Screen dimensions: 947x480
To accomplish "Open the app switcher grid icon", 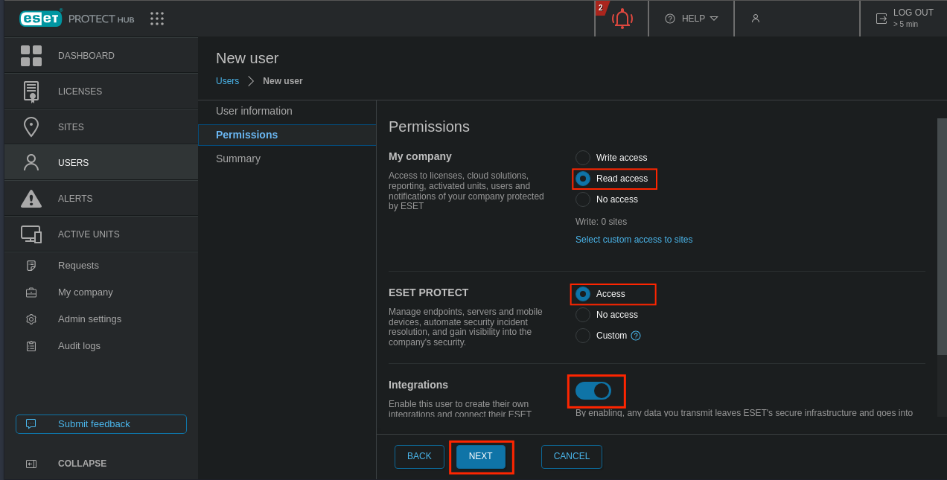I will pyautogui.click(x=156, y=19).
